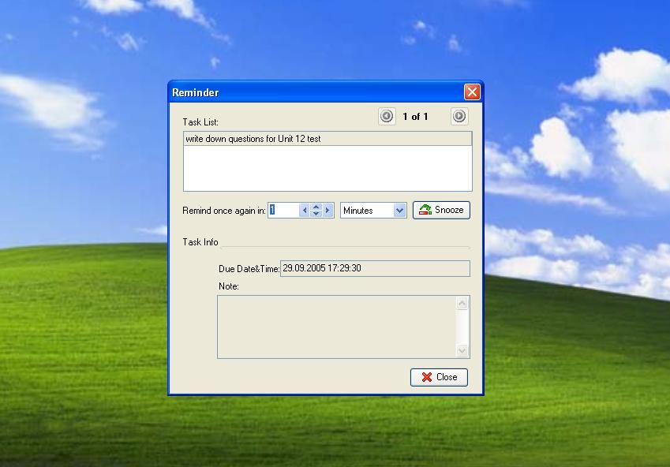The image size is (670, 467).
Task: Open the Minutes time unit dropdown
Action: click(399, 211)
